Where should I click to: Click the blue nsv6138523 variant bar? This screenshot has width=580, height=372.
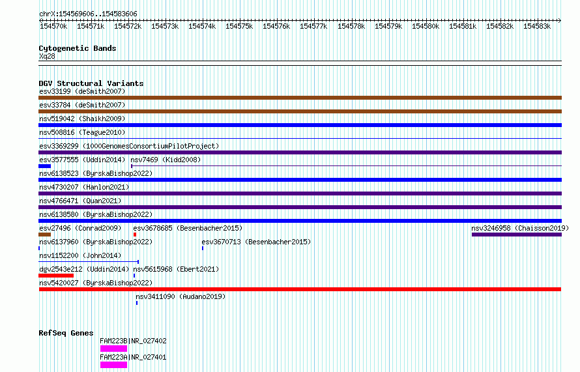[300, 180]
